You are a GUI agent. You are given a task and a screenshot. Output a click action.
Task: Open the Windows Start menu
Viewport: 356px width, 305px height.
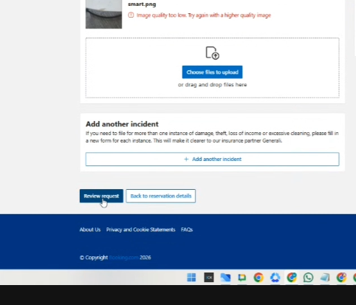pyautogui.click(x=191, y=278)
